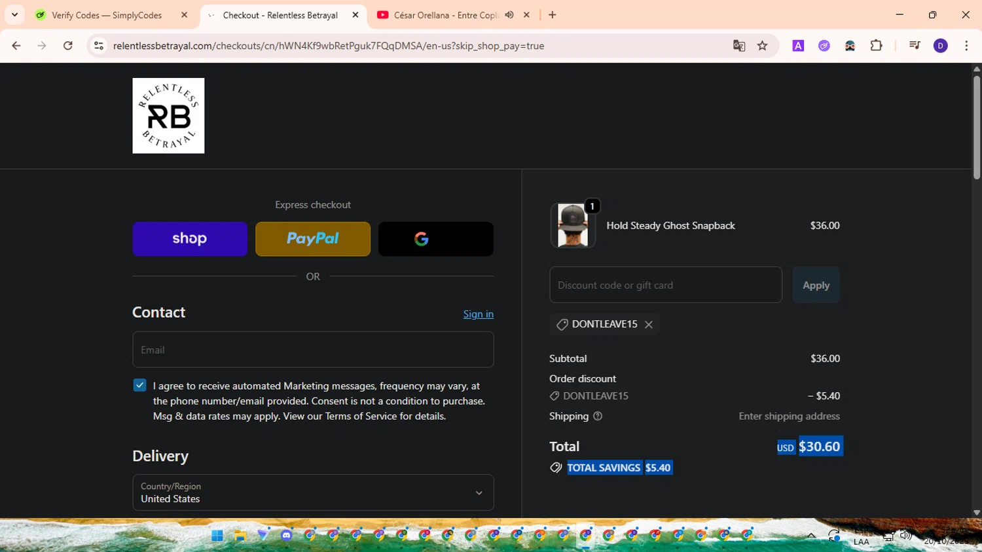Open a new browser tab
This screenshot has width=982, height=552.
pos(553,14)
